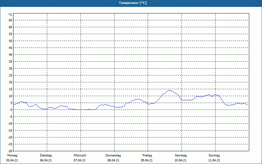Click the date 08.04.21
This screenshot has width=262, height=164.
point(113,160)
